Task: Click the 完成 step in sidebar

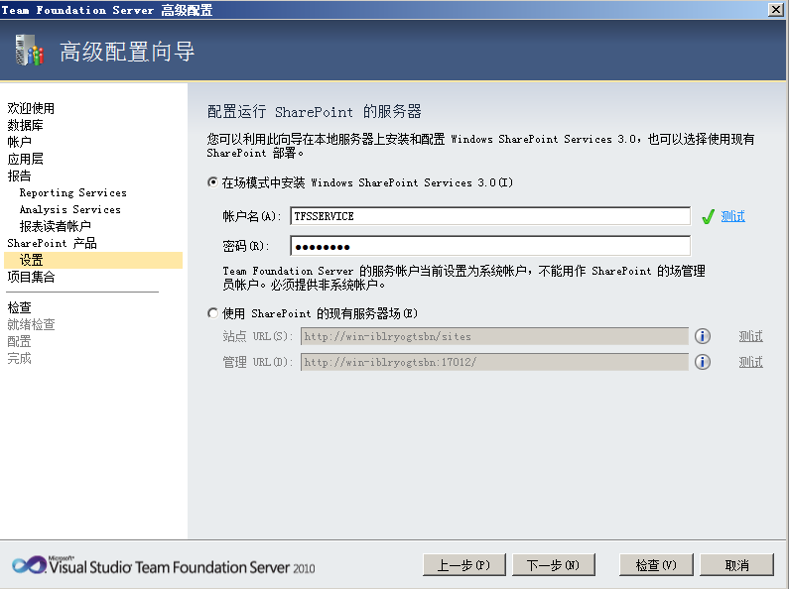Action: click(19, 358)
